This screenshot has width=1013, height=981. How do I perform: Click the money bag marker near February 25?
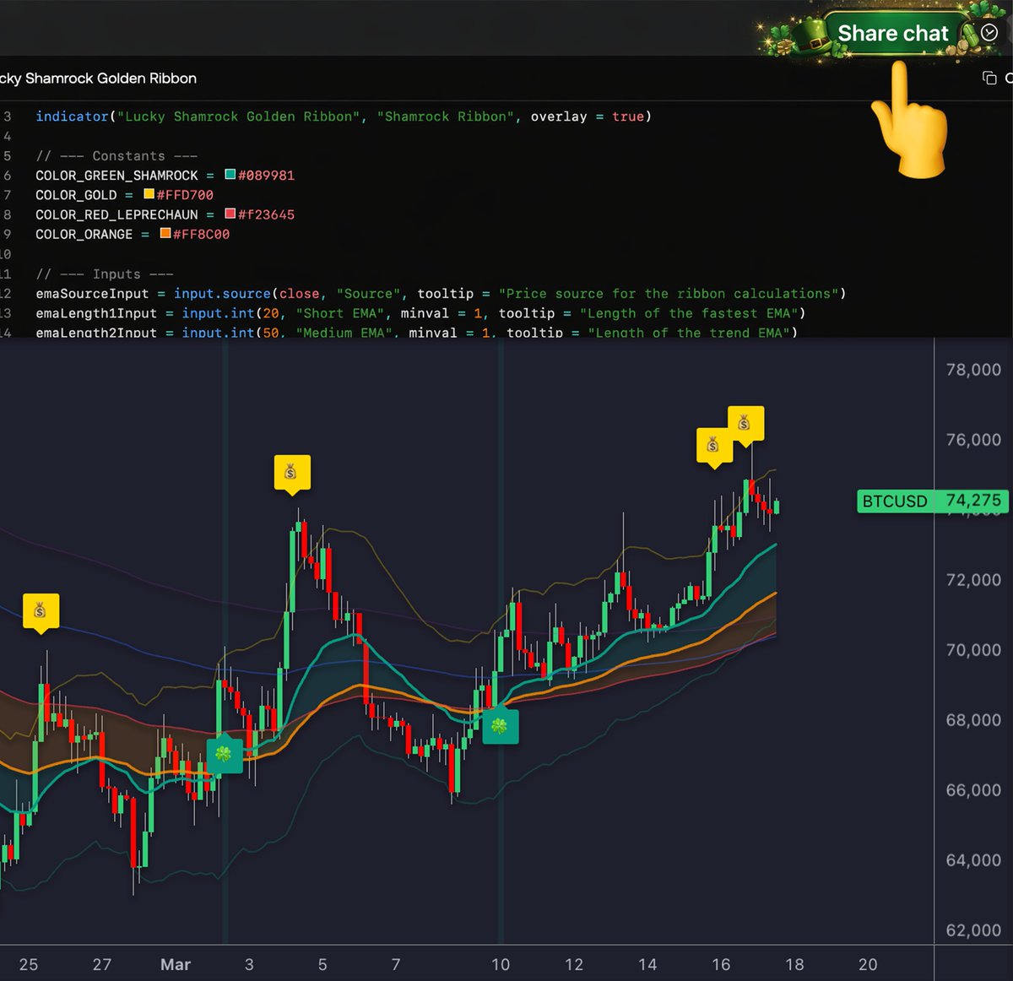[41, 611]
